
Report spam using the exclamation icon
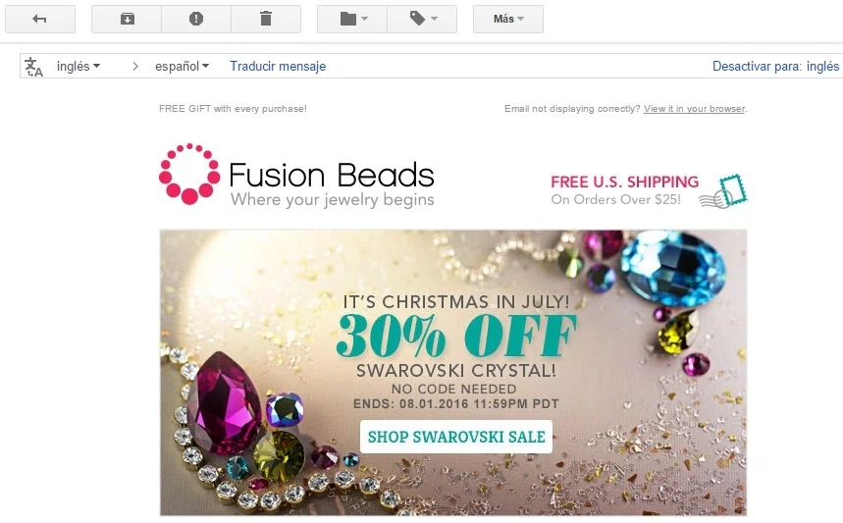pyautogui.click(x=196, y=20)
